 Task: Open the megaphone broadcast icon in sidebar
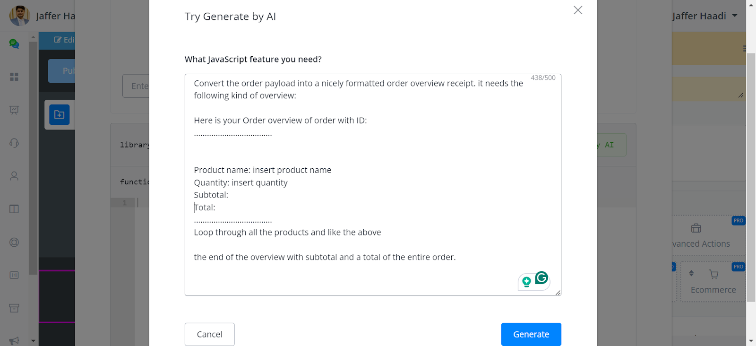(x=14, y=340)
